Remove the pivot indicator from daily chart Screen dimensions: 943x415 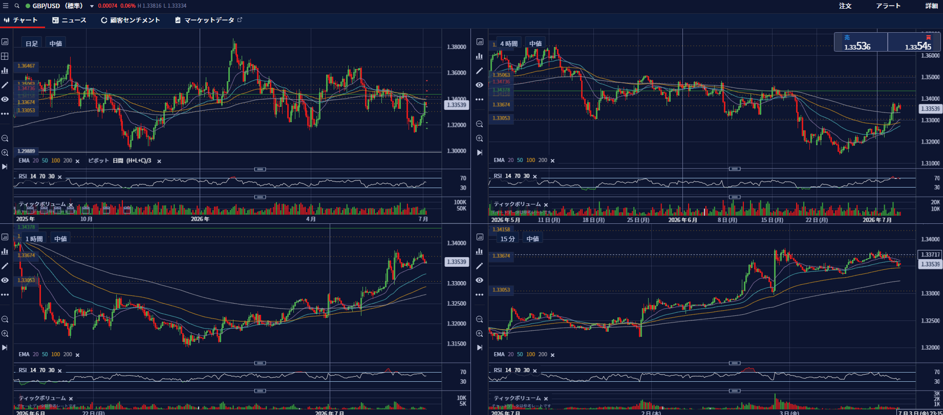pyautogui.click(x=159, y=161)
